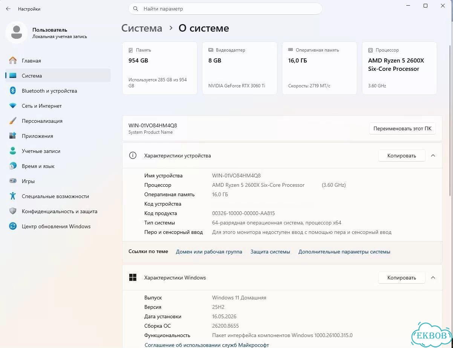The height and width of the screenshot is (348, 453).
Task: Copy device specs with Копировать button
Action: [402, 156]
